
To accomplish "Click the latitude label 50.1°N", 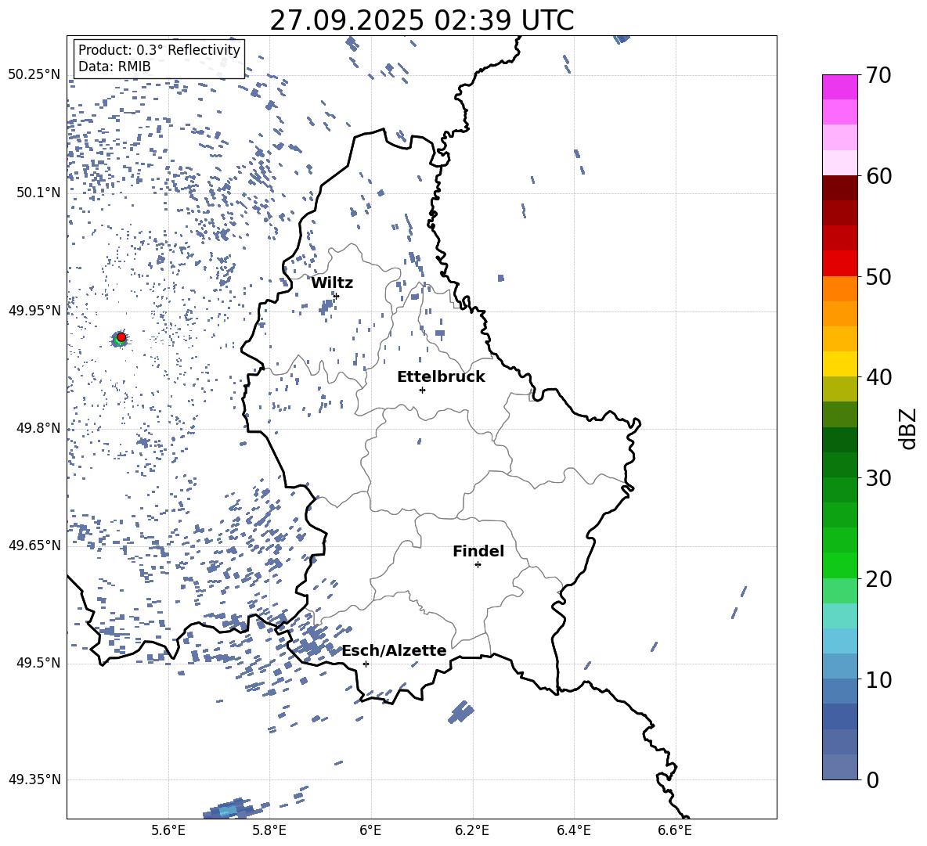I will tap(38, 193).
